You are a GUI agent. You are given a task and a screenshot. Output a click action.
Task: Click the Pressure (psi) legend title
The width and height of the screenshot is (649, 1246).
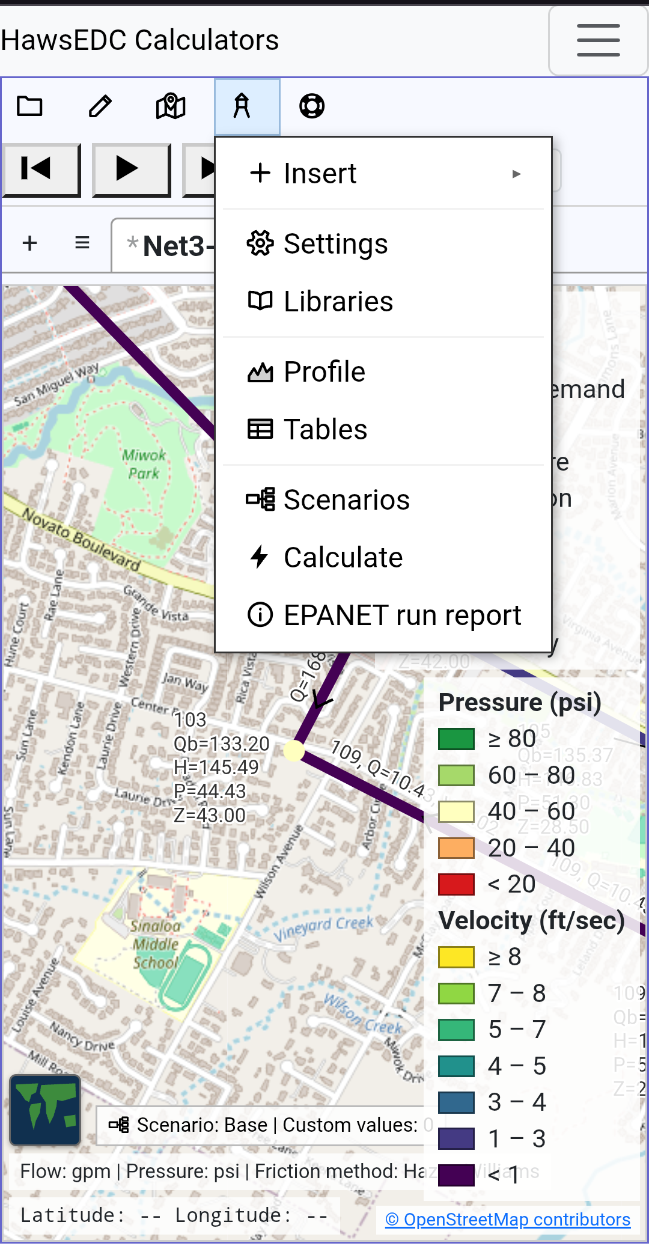coord(520,702)
